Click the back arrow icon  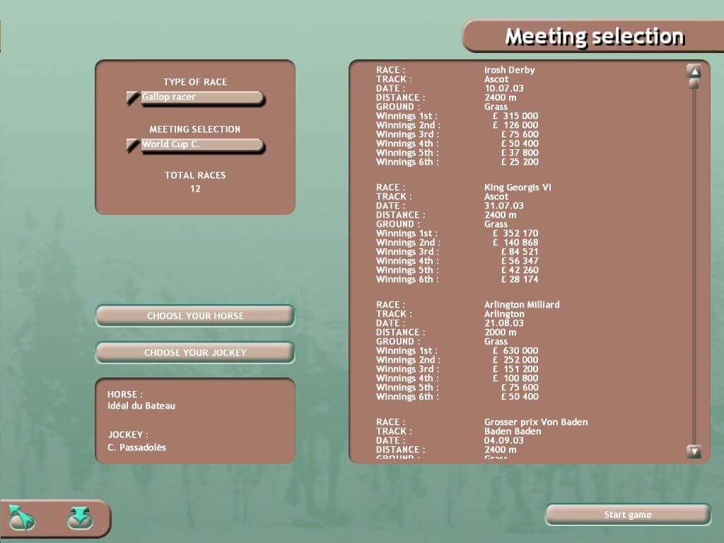(x=21, y=518)
